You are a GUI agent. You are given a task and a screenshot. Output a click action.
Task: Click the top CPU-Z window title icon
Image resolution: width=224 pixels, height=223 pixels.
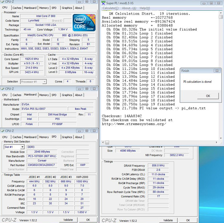[x=2, y=2]
